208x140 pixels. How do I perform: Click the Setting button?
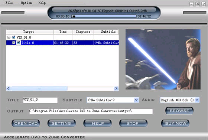click(62, 123)
